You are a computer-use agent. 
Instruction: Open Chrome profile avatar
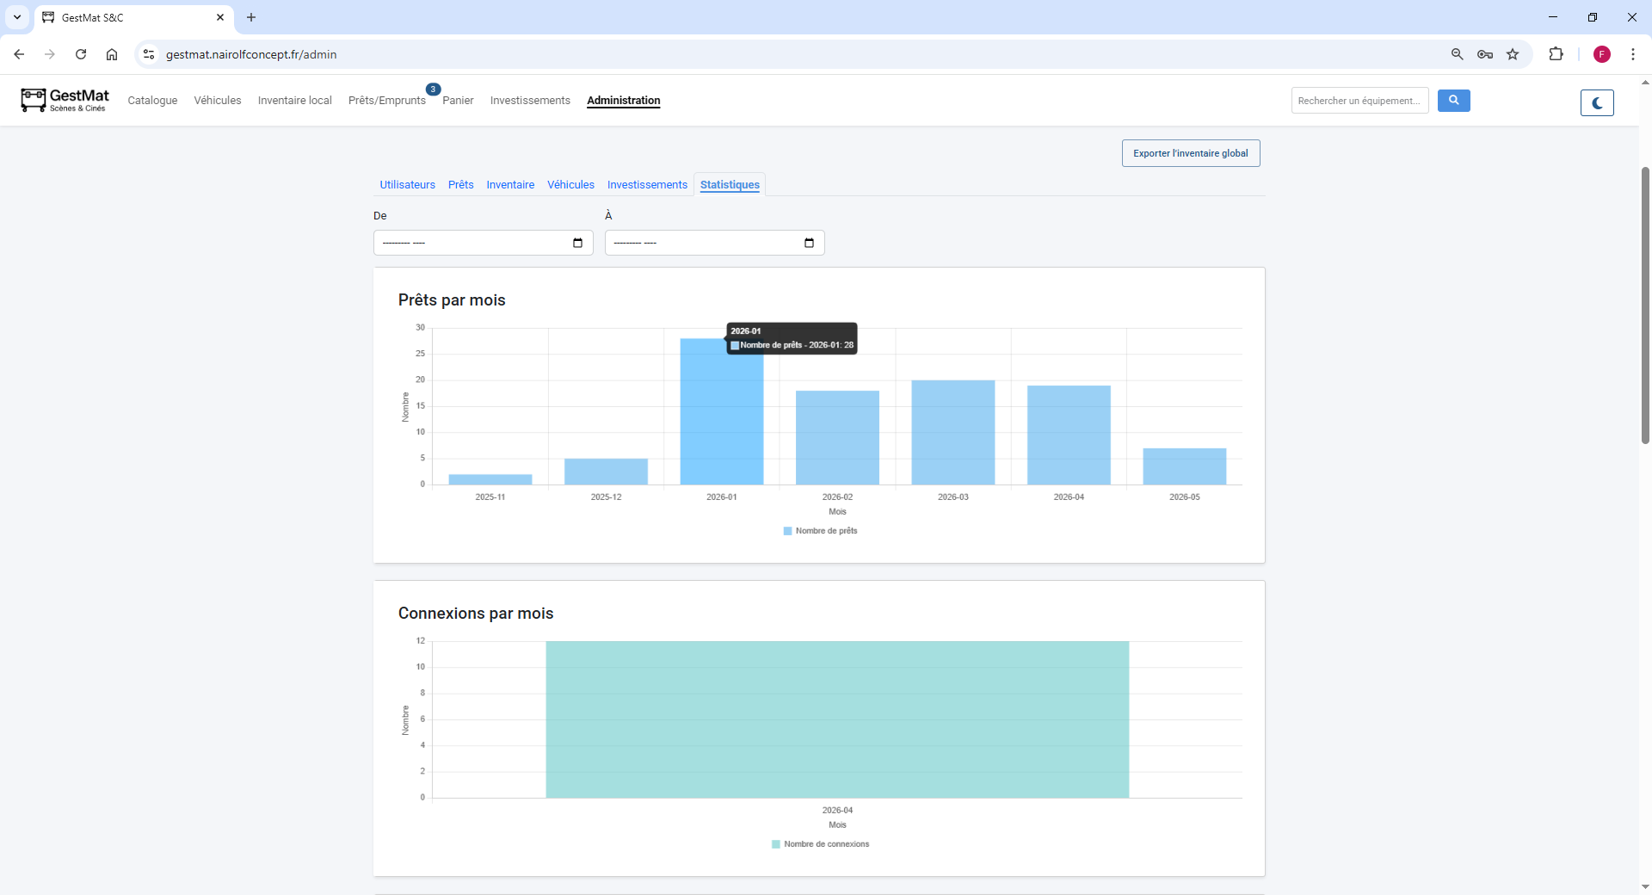tap(1602, 54)
